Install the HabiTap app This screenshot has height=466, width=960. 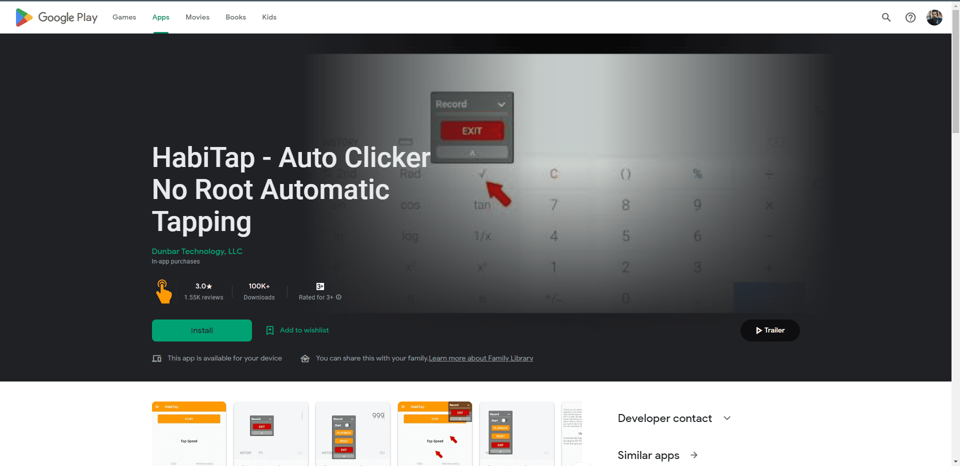click(x=202, y=330)
